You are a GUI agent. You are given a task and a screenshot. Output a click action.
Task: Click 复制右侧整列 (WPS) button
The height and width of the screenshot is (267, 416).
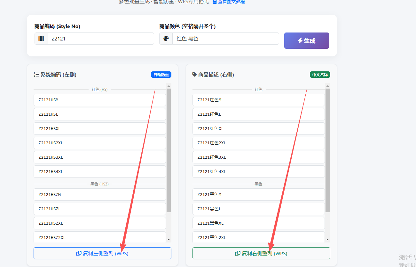[x=261, y=253]
